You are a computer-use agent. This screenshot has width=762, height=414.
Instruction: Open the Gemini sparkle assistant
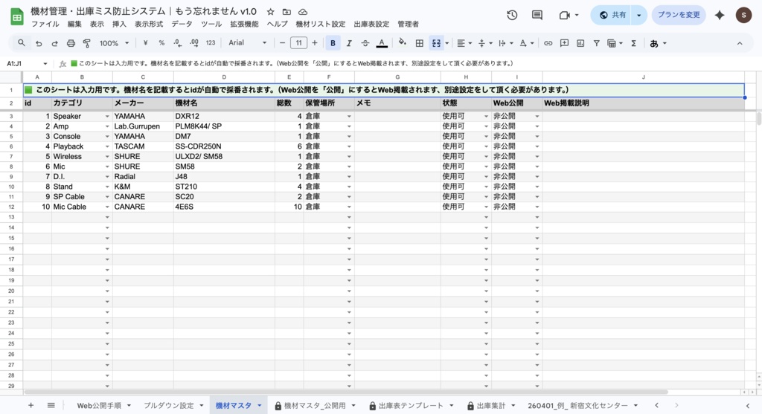[x=720, y=15]
